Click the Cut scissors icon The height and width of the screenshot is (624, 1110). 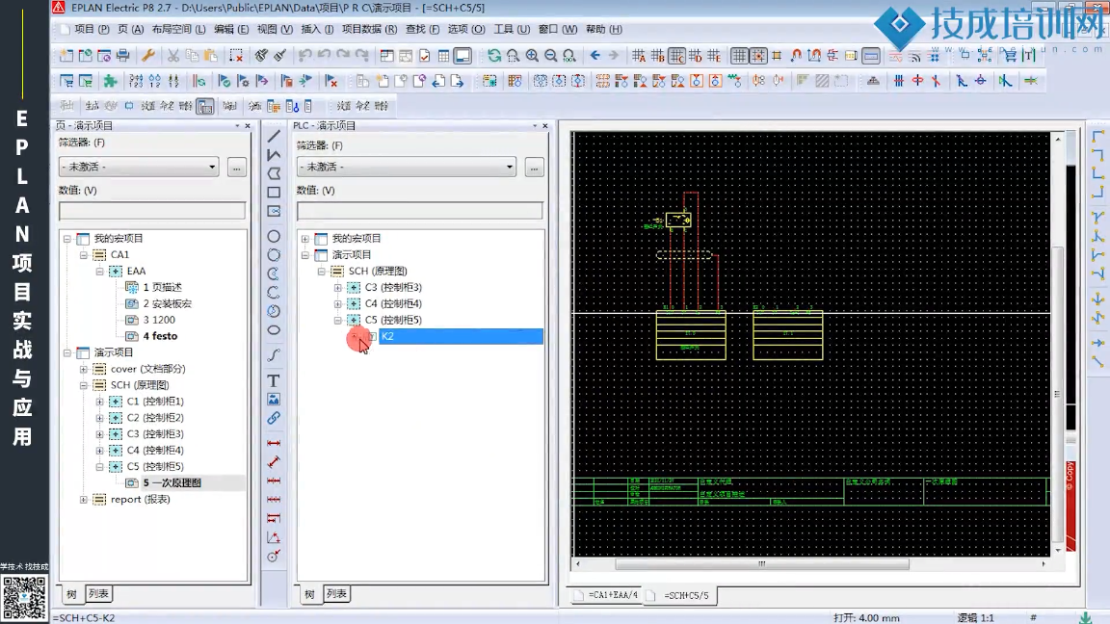pos(173,55)
